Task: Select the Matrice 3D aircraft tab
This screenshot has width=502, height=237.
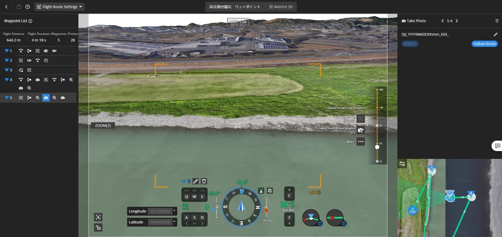Action: click(x=281, y=7)
